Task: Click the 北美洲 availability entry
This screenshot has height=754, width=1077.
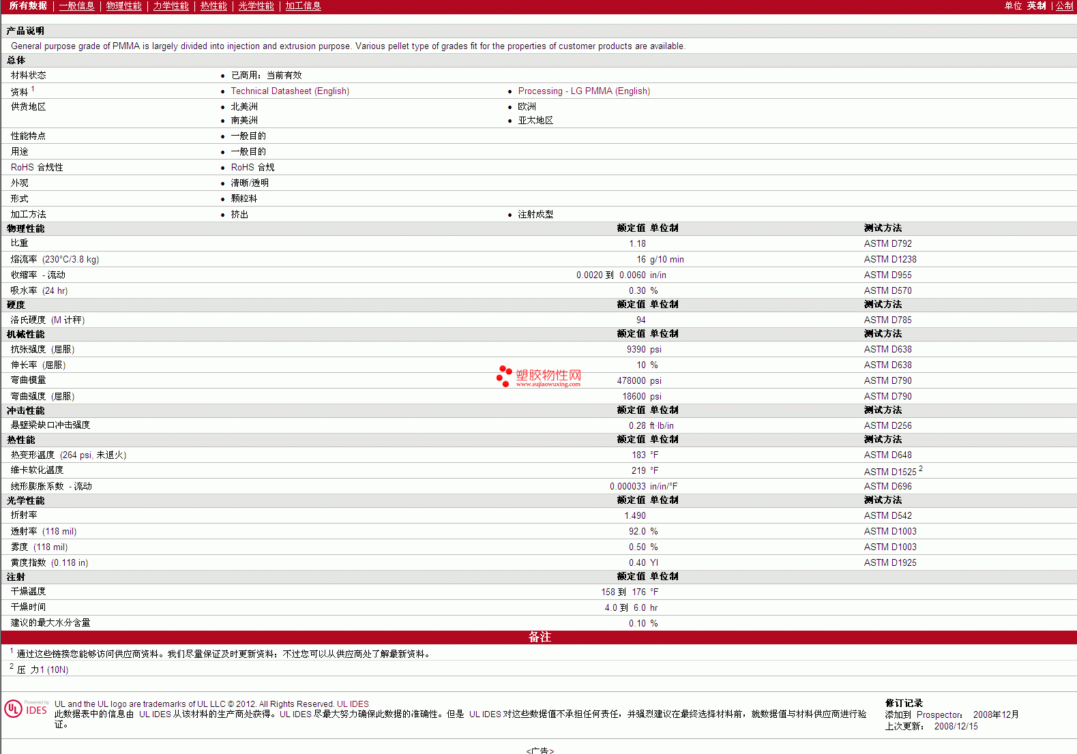Action: tap(244, 107)
